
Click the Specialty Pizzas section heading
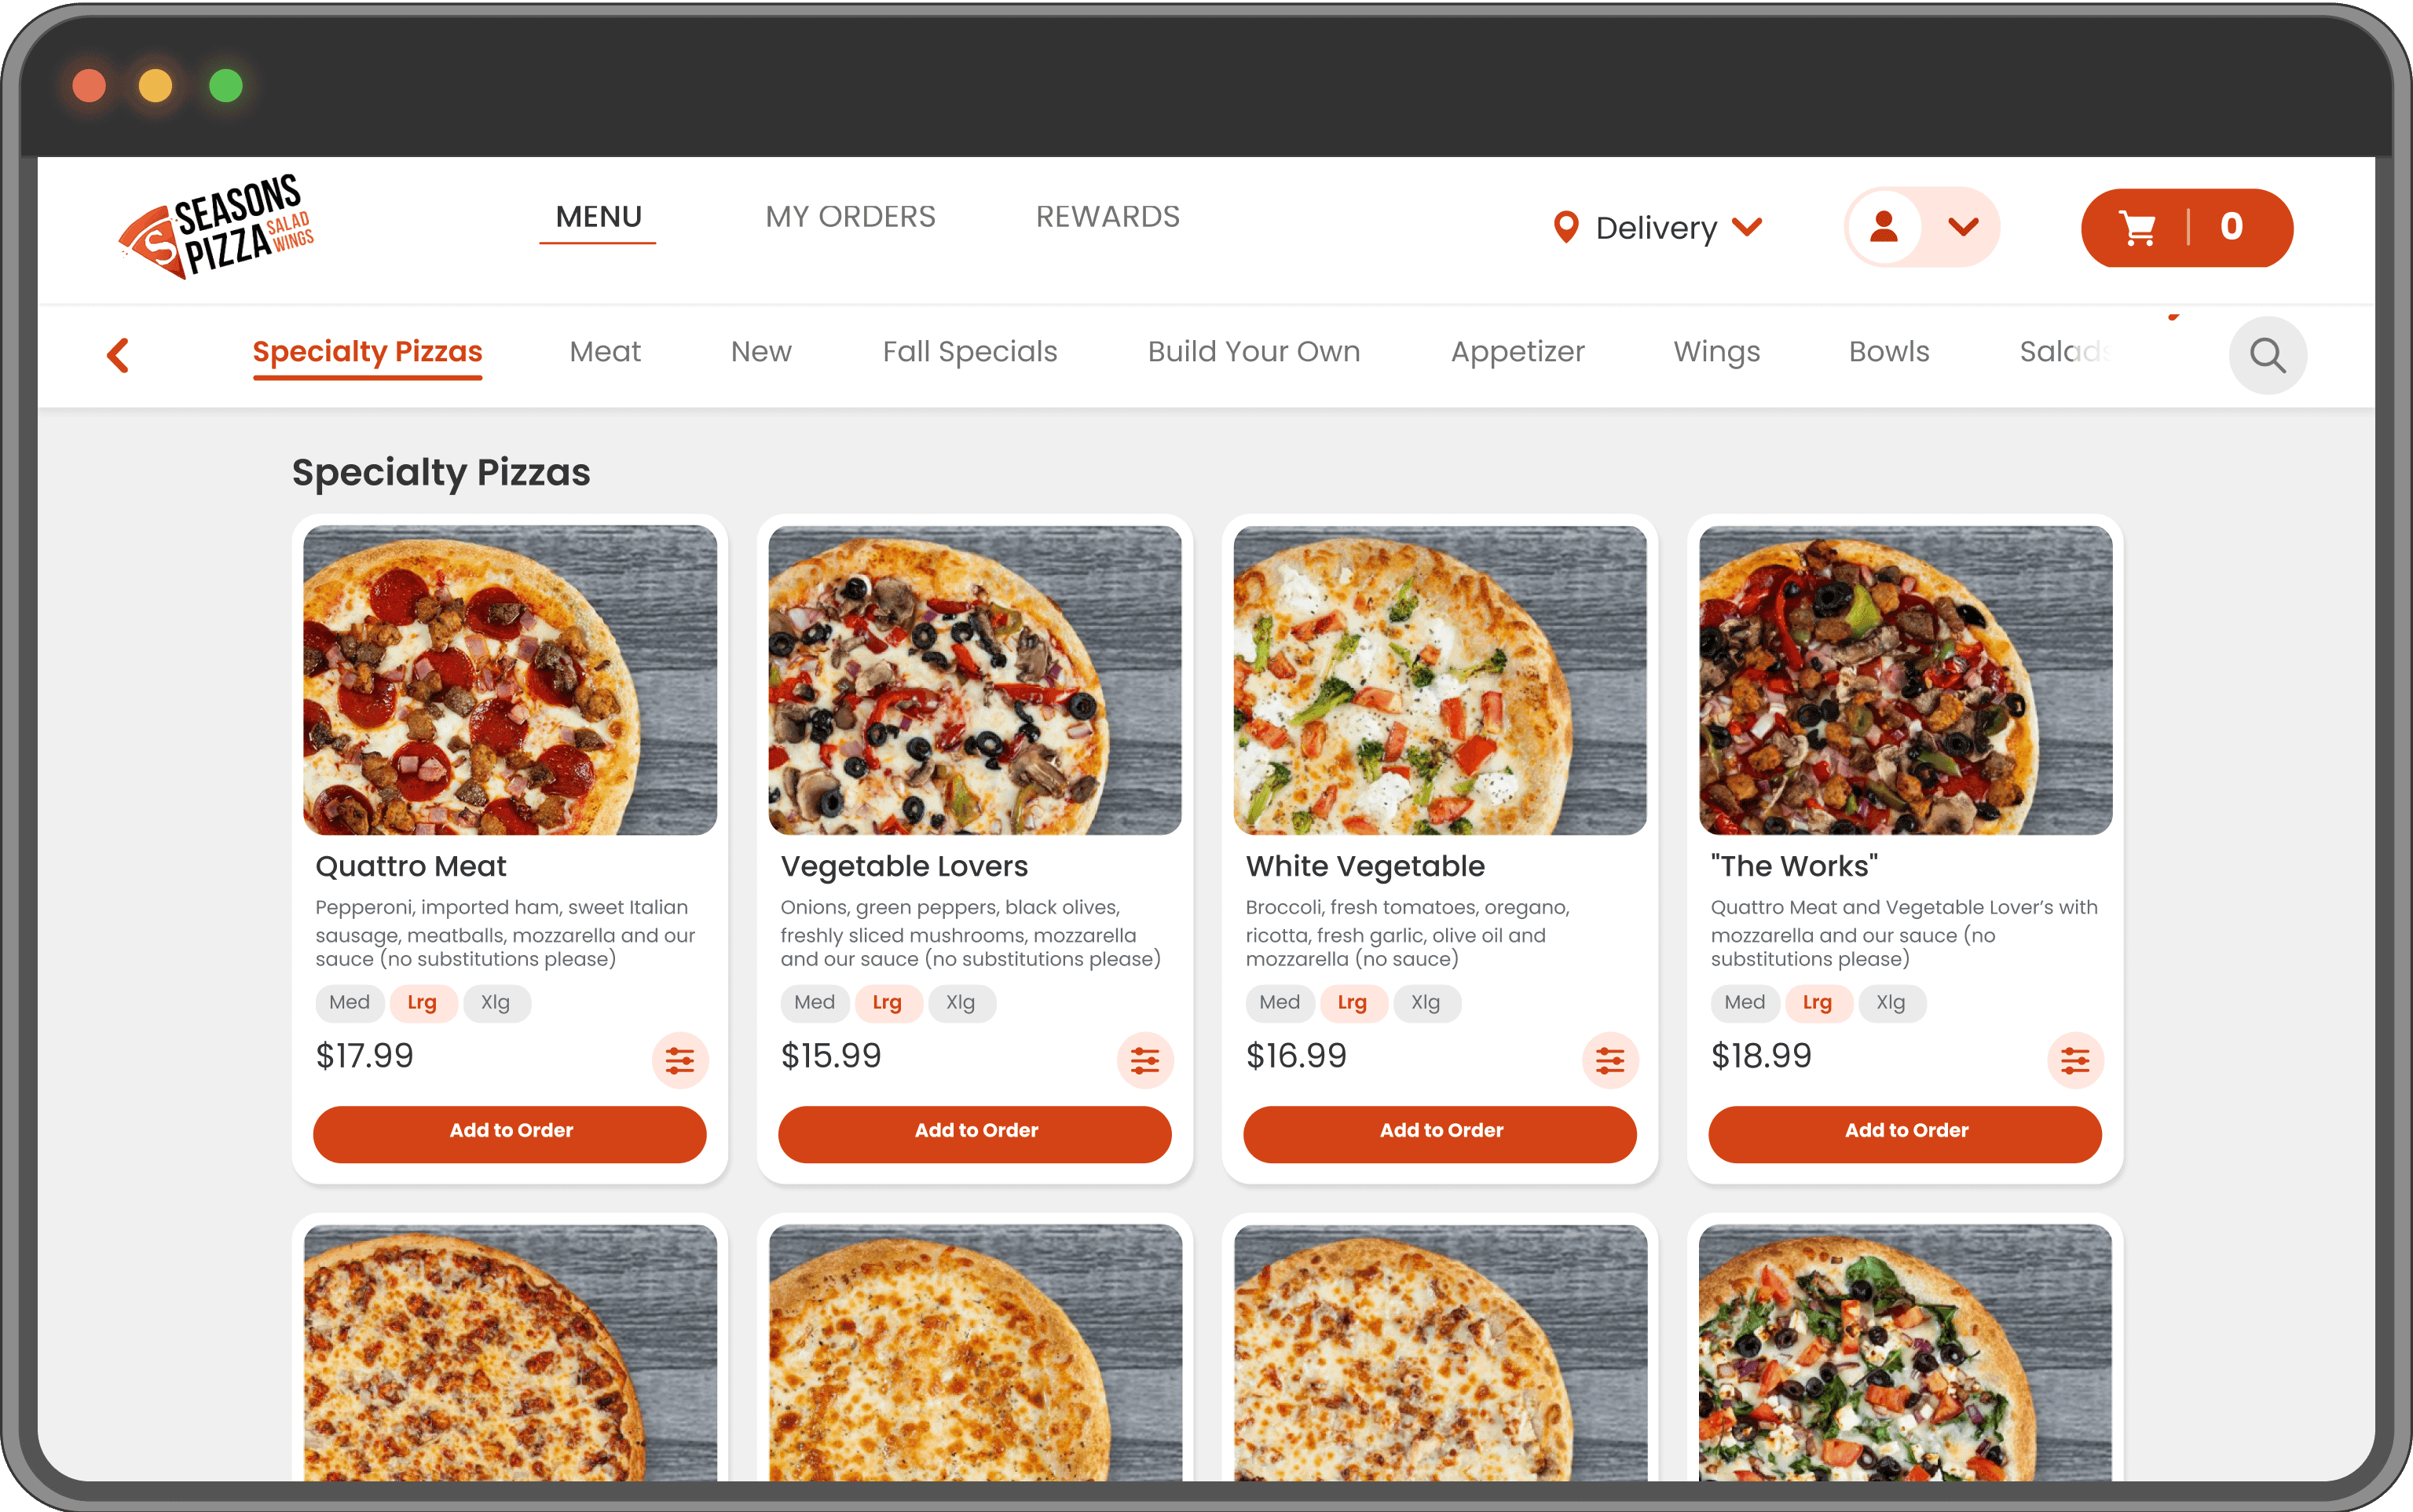[441, 473]
